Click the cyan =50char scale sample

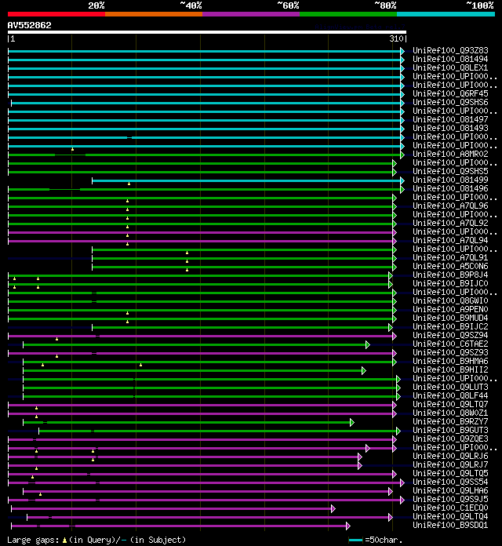[355, 540]
